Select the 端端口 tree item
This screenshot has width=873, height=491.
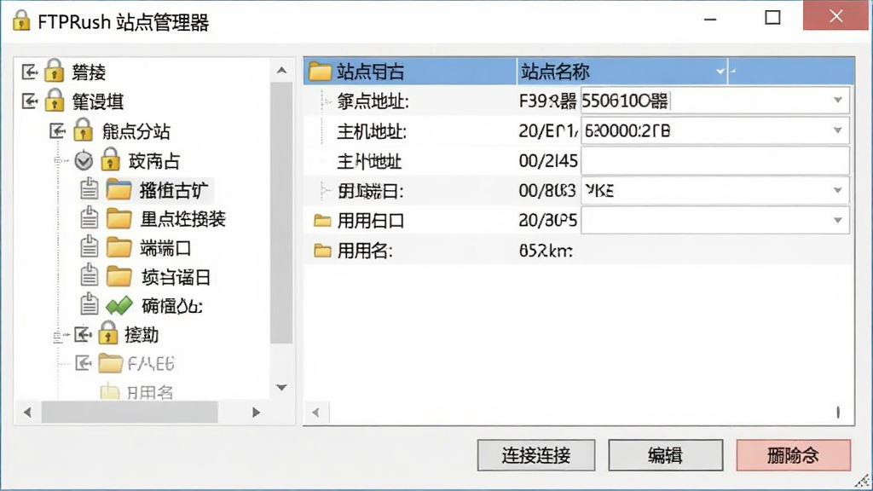pyautogui.click(x=166, y=248)
